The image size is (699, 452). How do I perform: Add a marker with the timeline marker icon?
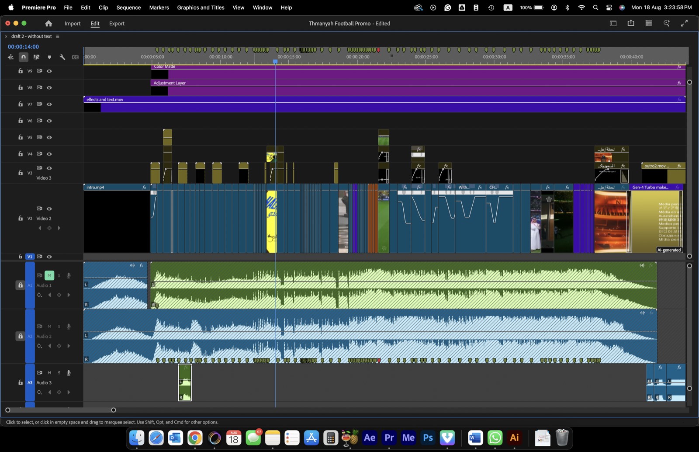point(49,57)
